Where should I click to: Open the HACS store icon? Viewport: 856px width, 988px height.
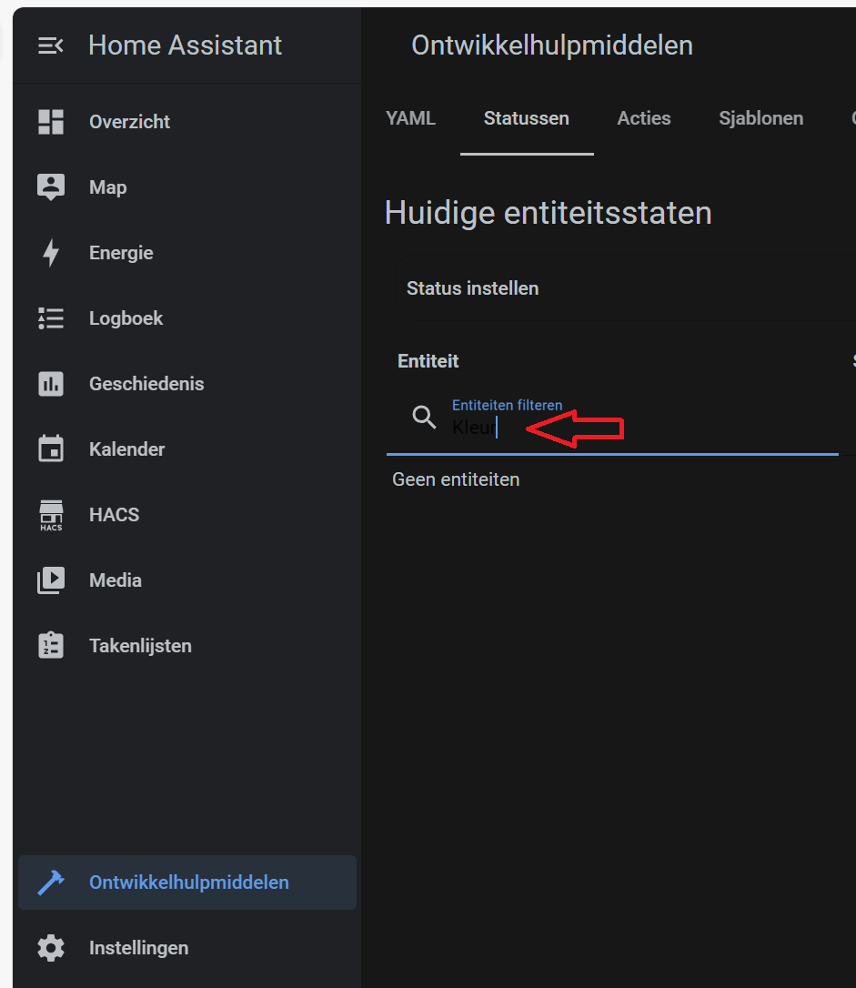pos(51,515)
